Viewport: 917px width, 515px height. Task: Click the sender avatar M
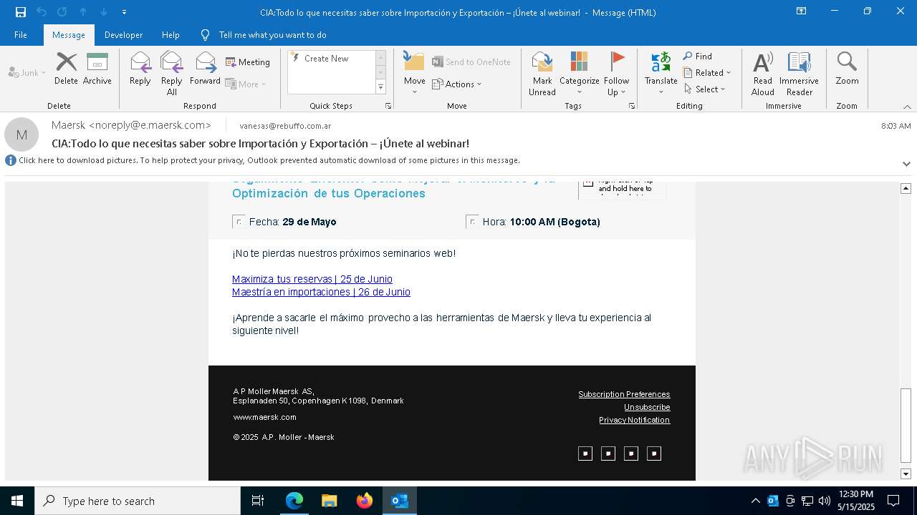pyautogui.click(x=21, y=134)
